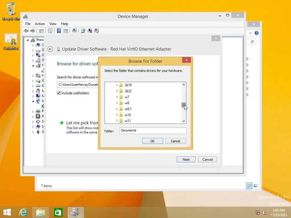This screenshot has width=291, height=218.
Task: Open Internet Explorer from the taskbar
Action: (x=23, y=212)
